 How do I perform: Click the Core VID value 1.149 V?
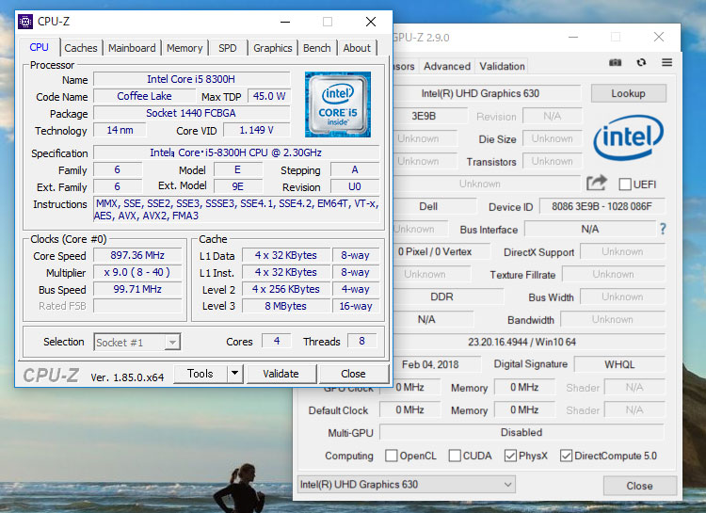point(257,130)
